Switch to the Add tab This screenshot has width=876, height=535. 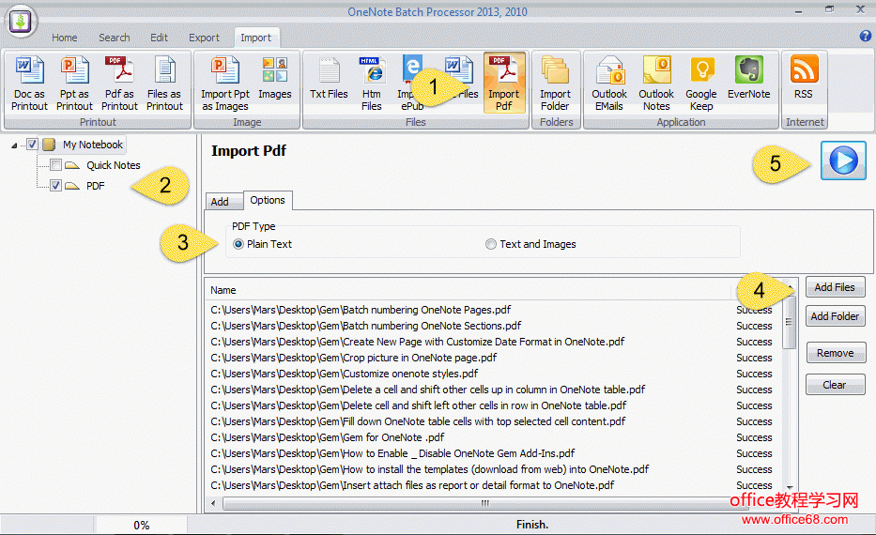click(x=220, y=201)
